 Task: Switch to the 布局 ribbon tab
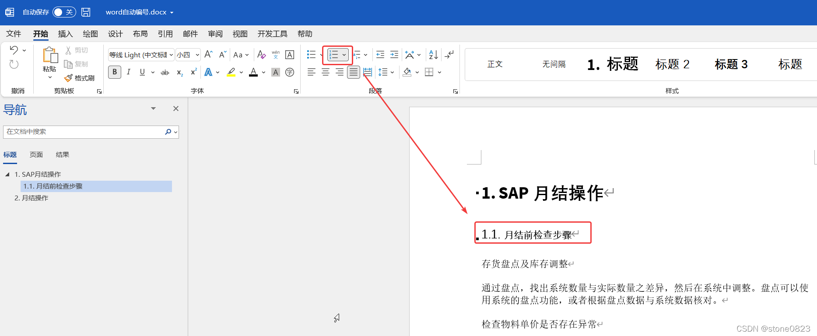[140, 34]
